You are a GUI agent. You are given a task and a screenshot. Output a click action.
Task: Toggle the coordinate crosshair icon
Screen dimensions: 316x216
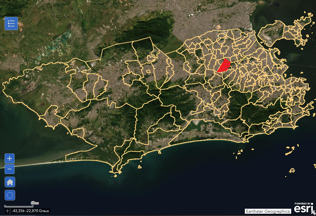pos(7,211)
